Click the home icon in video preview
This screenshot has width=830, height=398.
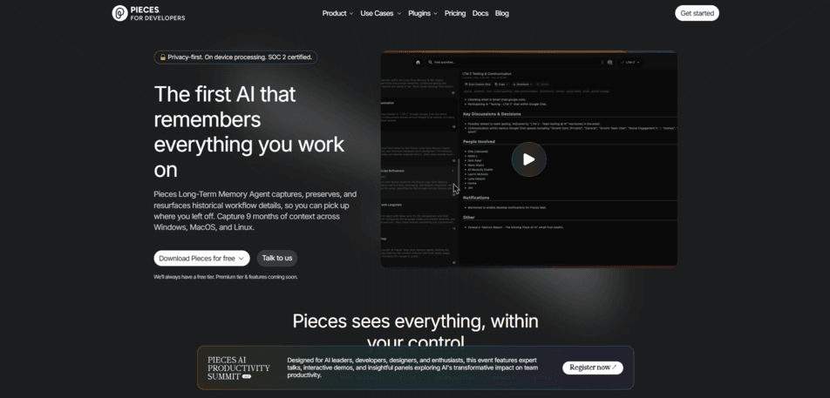point(418,62)
